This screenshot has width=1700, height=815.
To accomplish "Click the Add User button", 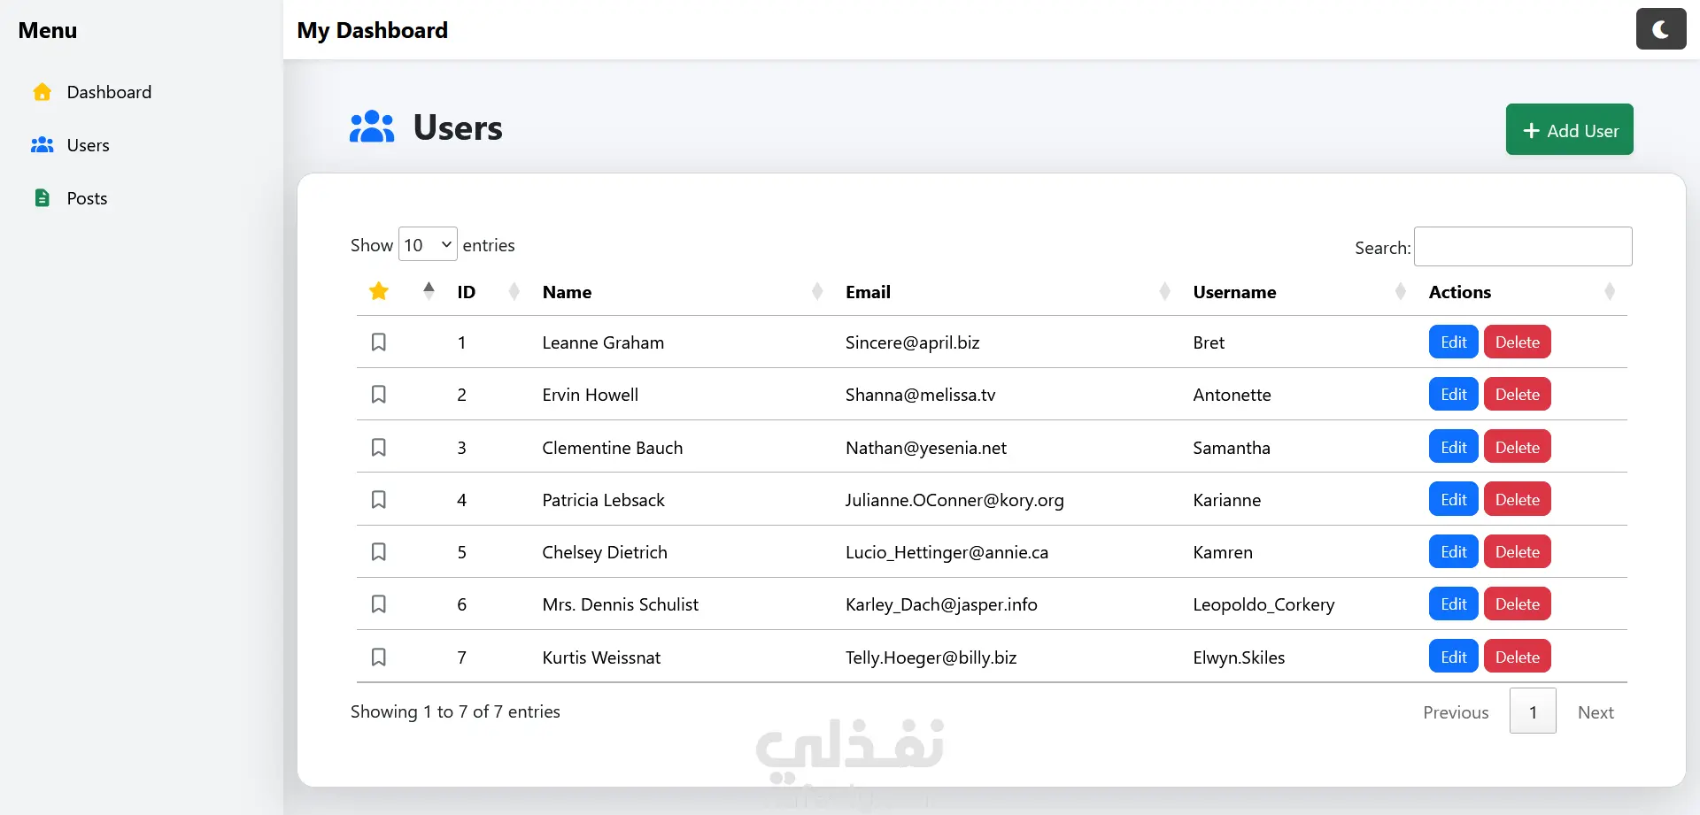I will pos(1569,130).
